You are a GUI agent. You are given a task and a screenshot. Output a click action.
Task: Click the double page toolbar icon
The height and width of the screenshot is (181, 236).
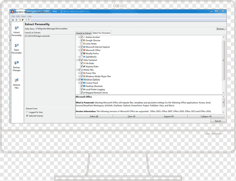tap(29, 20)
